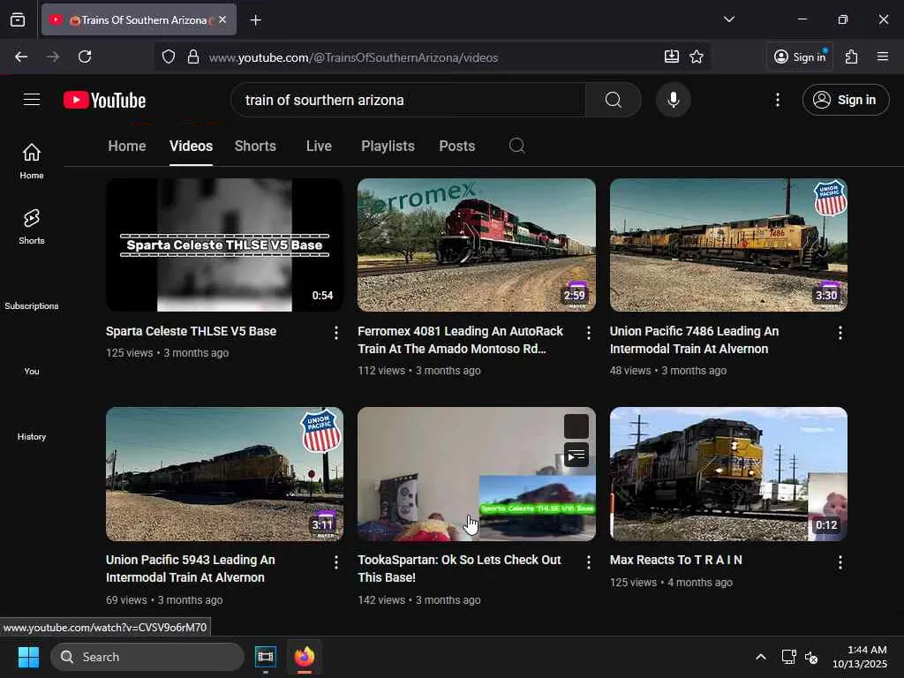Open options menu for Union Pacific 7486 video

click(840, 333)
